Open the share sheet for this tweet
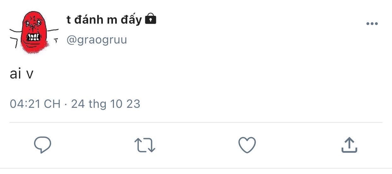392x174 pixels. coord(349,145)
